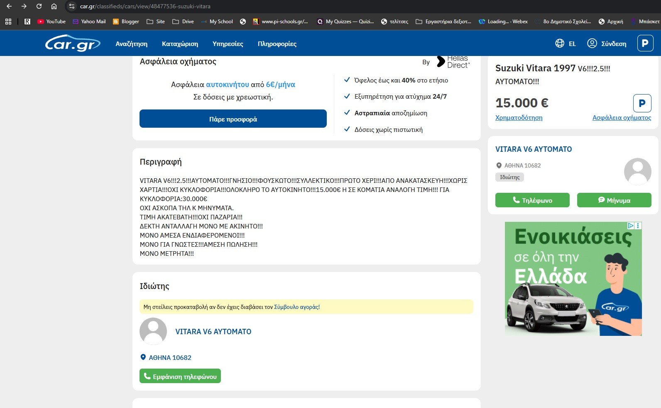The height and width of the screenshot is (408, 661).
Task: Open the My School bookmark
Action: [x=217, y=22]
